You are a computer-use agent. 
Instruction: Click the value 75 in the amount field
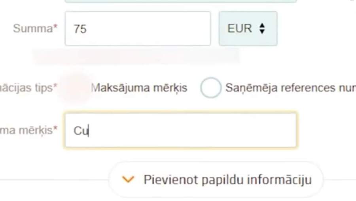point(80,29)
